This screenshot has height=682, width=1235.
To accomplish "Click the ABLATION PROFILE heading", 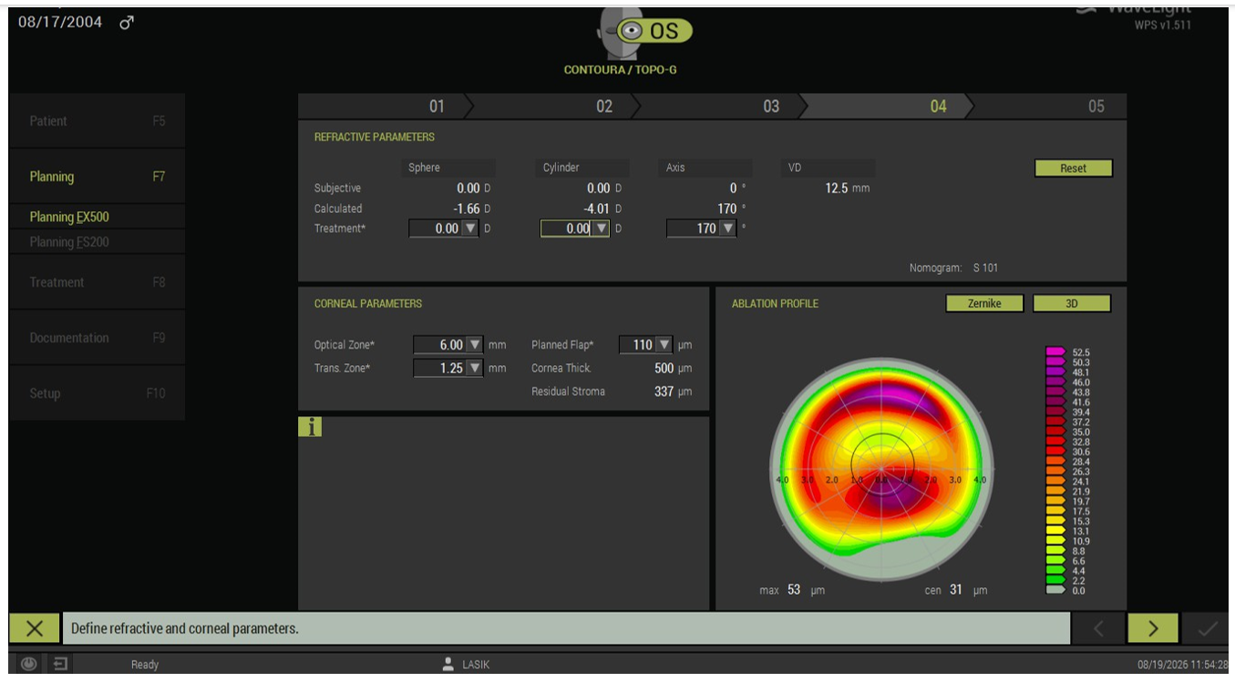I will click(775, 303).
